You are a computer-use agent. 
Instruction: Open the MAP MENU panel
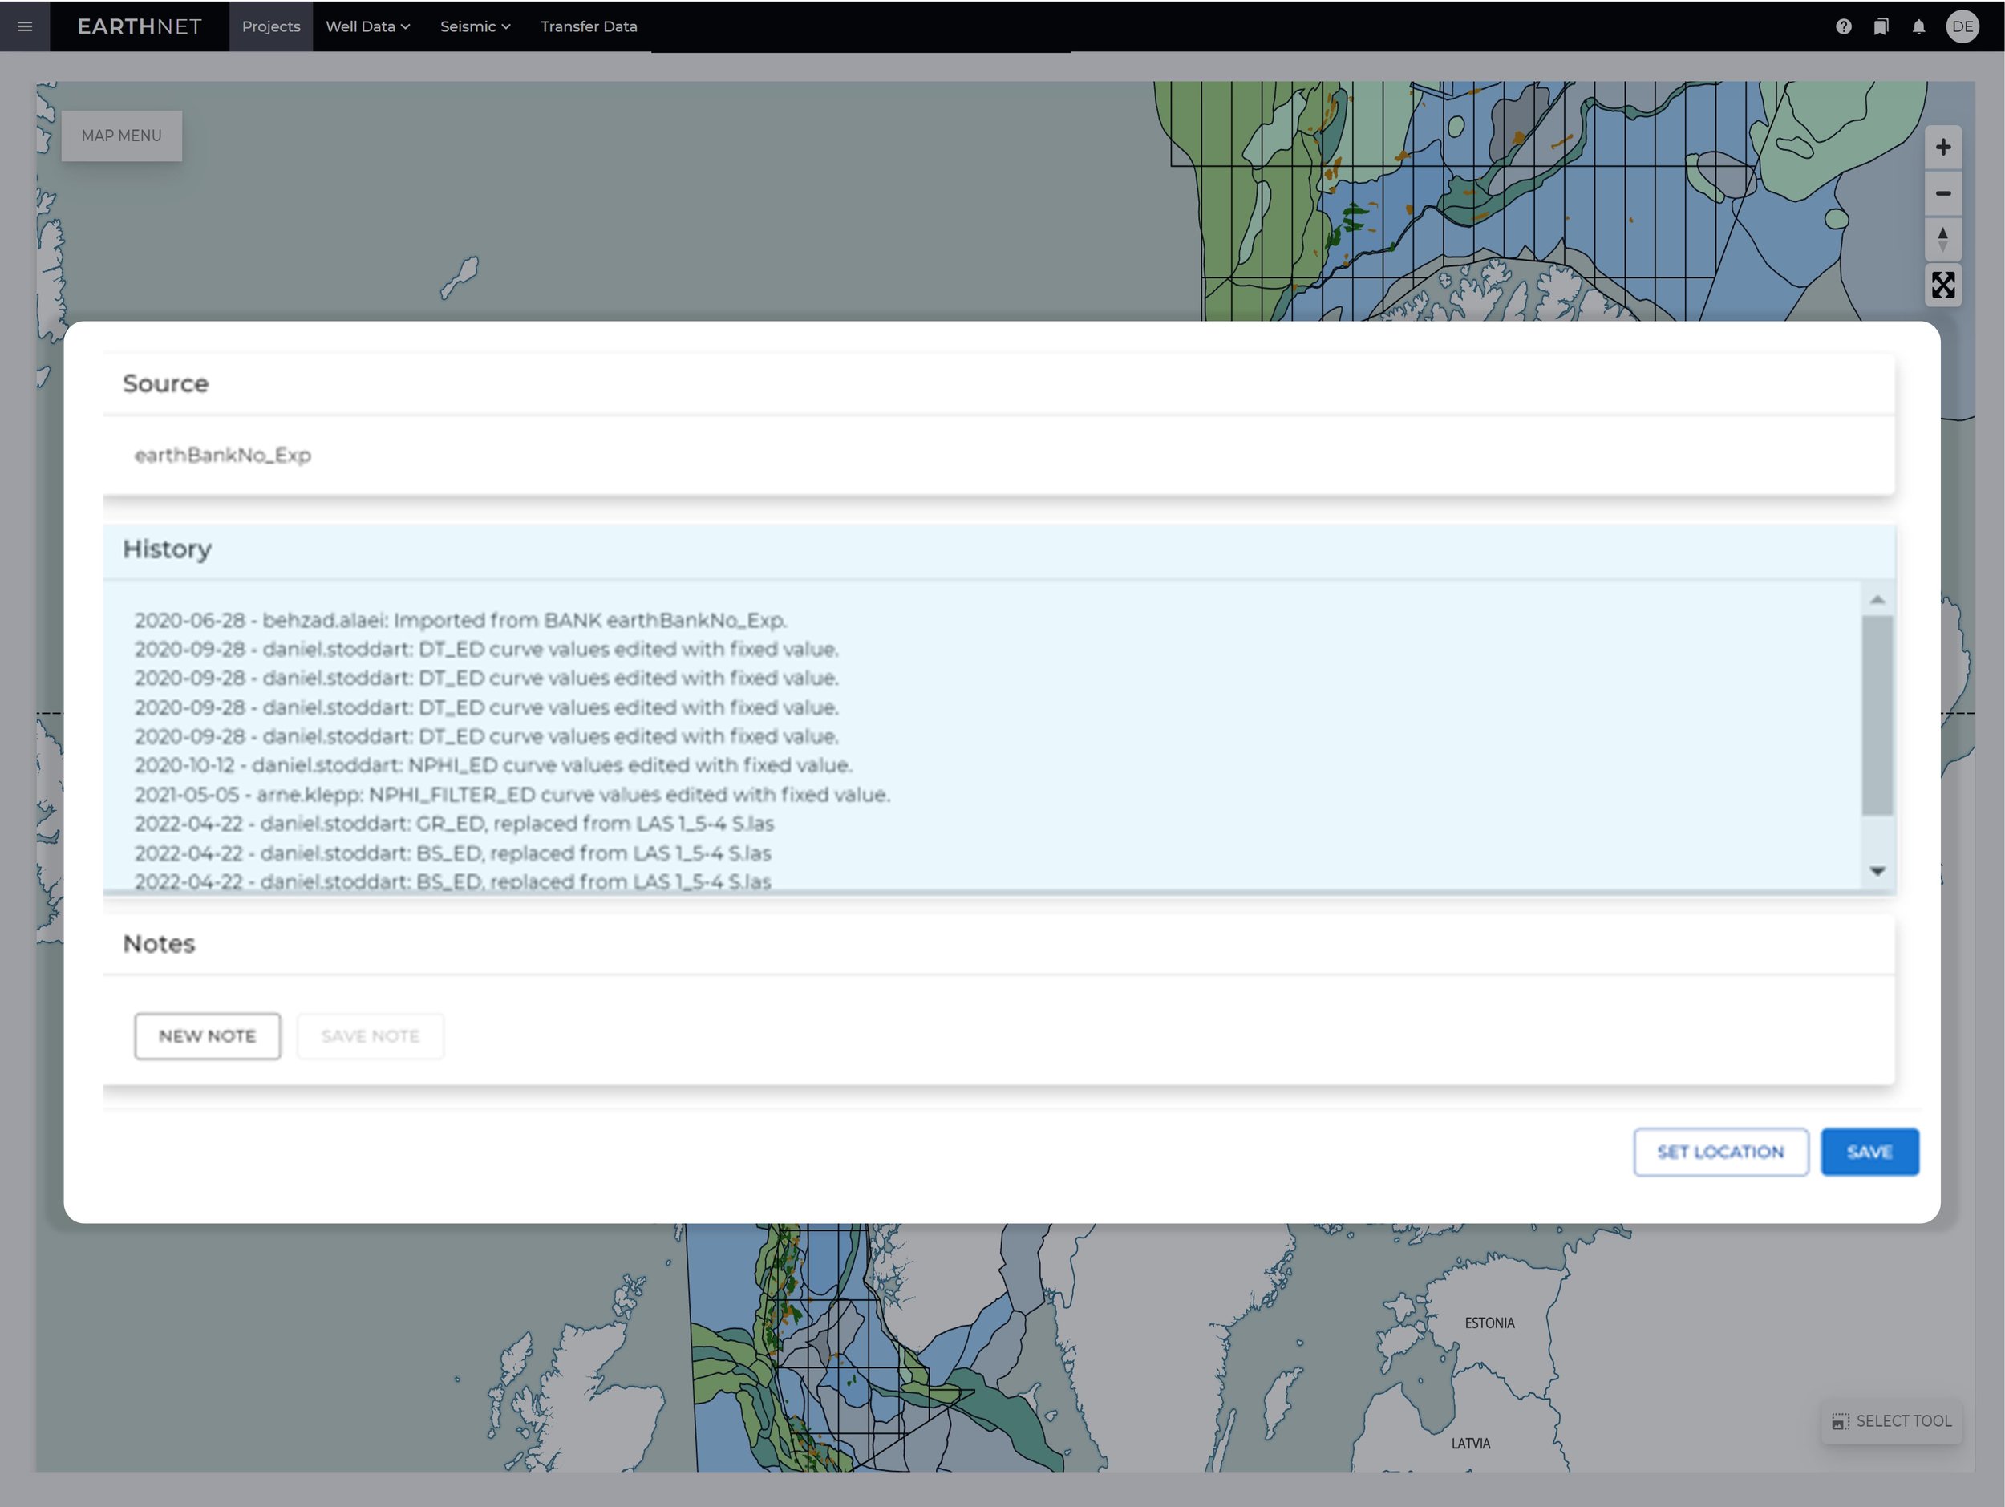[x=121, y=135]
